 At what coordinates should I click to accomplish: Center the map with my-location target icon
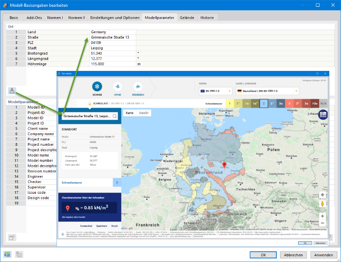(x=322, y=195)
